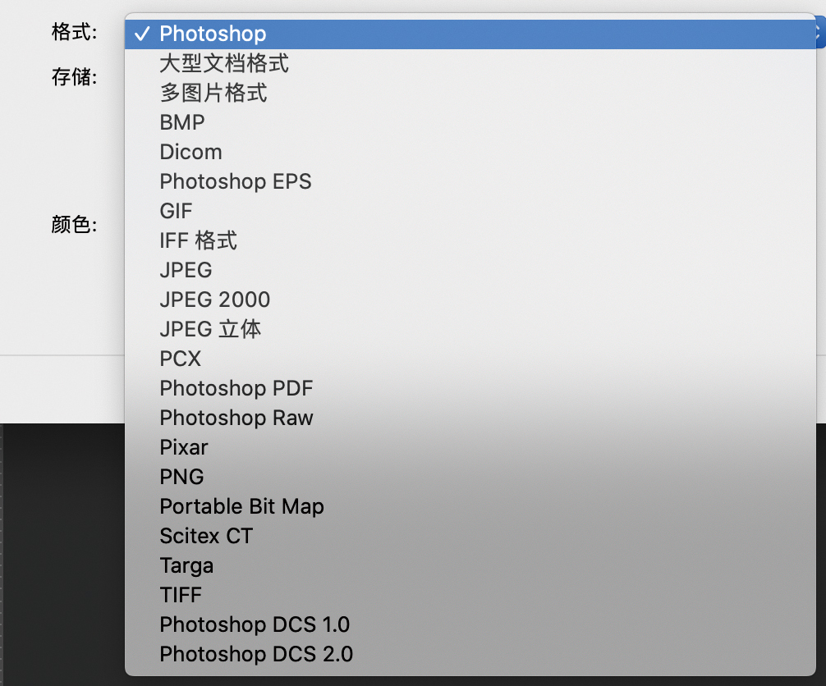Pick GIF from the format menu
The height and width of the screenshot is (686, 826).
[470, 211]
